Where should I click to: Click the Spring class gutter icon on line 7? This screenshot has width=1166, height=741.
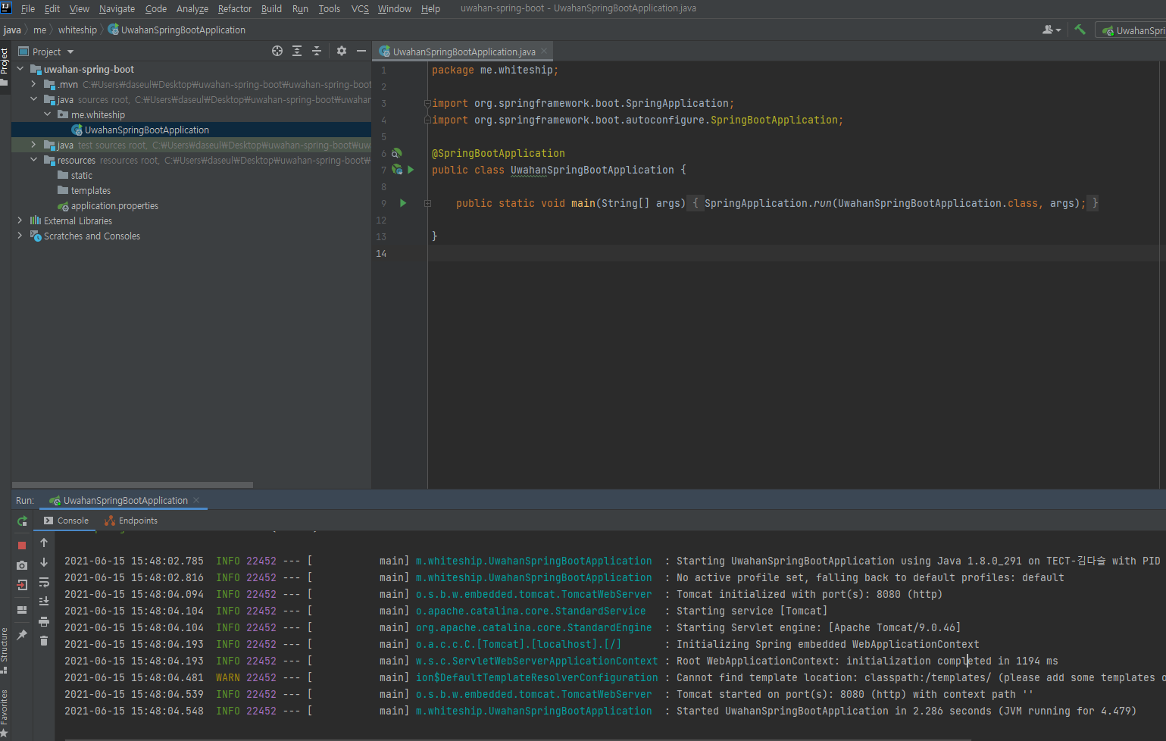(397, 170)
